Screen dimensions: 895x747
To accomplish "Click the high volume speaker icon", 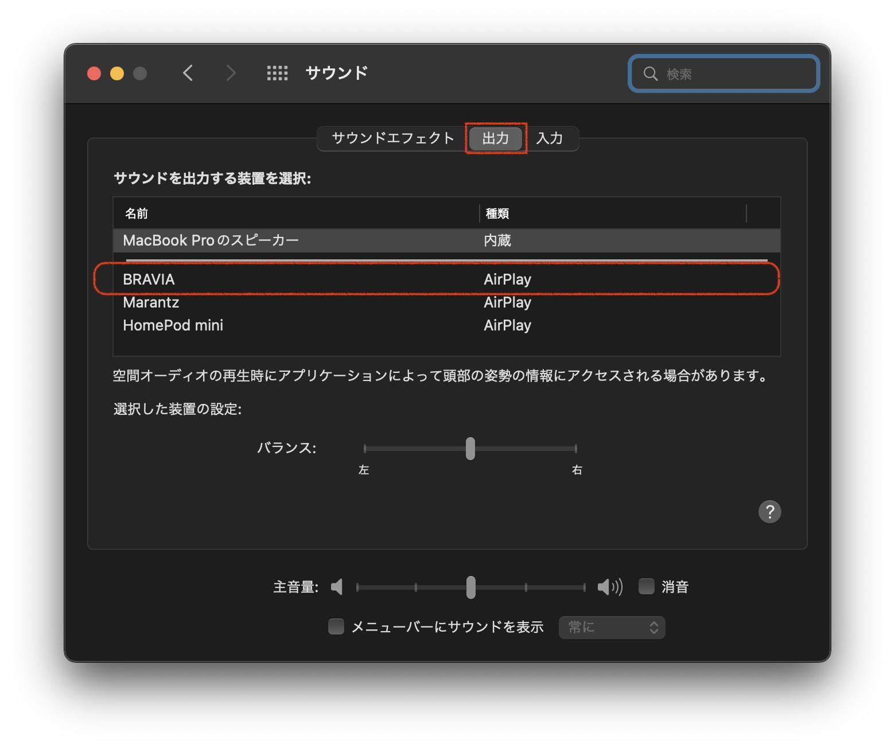I will click(609, 587).
